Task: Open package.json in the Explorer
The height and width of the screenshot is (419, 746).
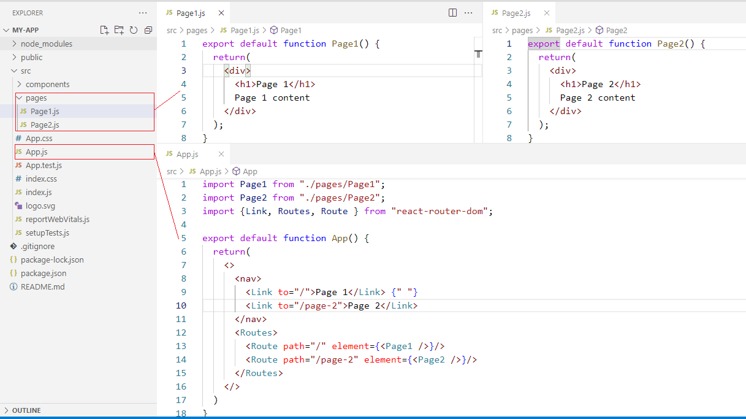Action: click(x=43, y=273)
